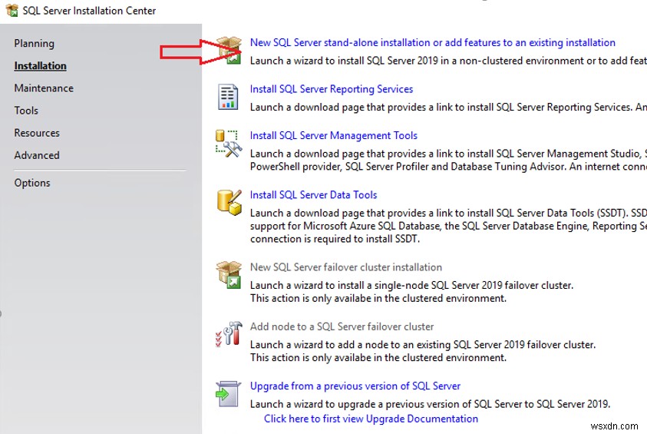Open the Planning section
This screenshot has height=434, width=647.
click(x=35, y=43)
